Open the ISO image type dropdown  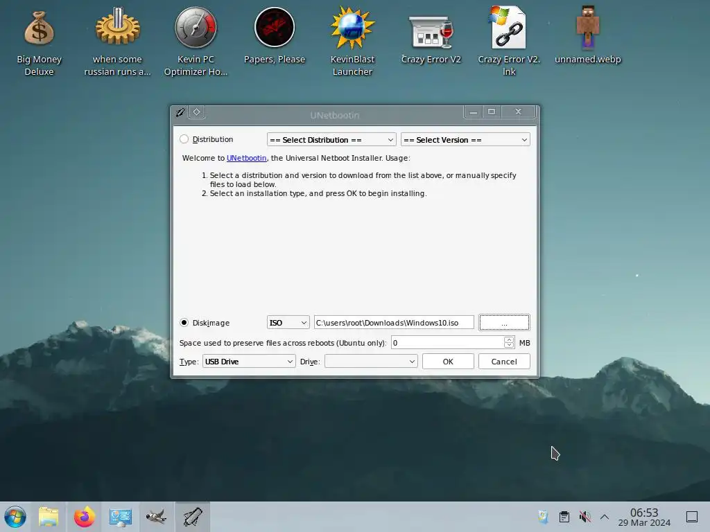click(288, 323)
